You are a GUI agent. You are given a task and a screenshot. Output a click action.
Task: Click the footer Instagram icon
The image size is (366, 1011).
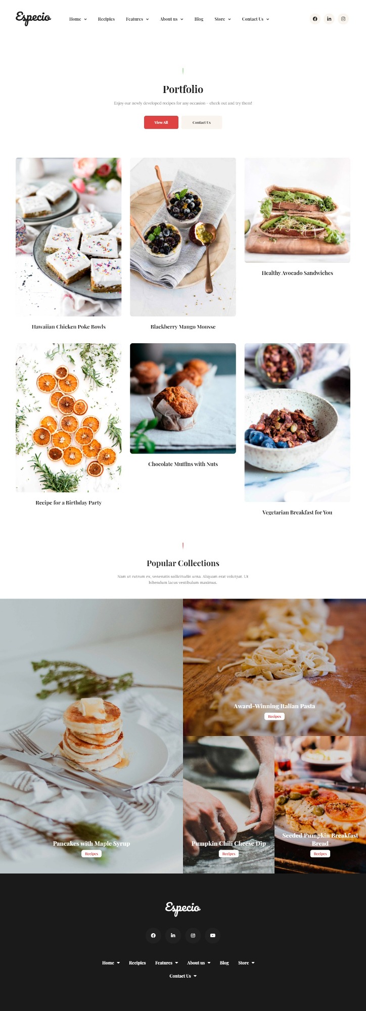tap(193, 935)
